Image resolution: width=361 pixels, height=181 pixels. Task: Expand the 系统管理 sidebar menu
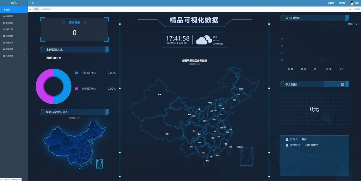[x=14, y=16]
